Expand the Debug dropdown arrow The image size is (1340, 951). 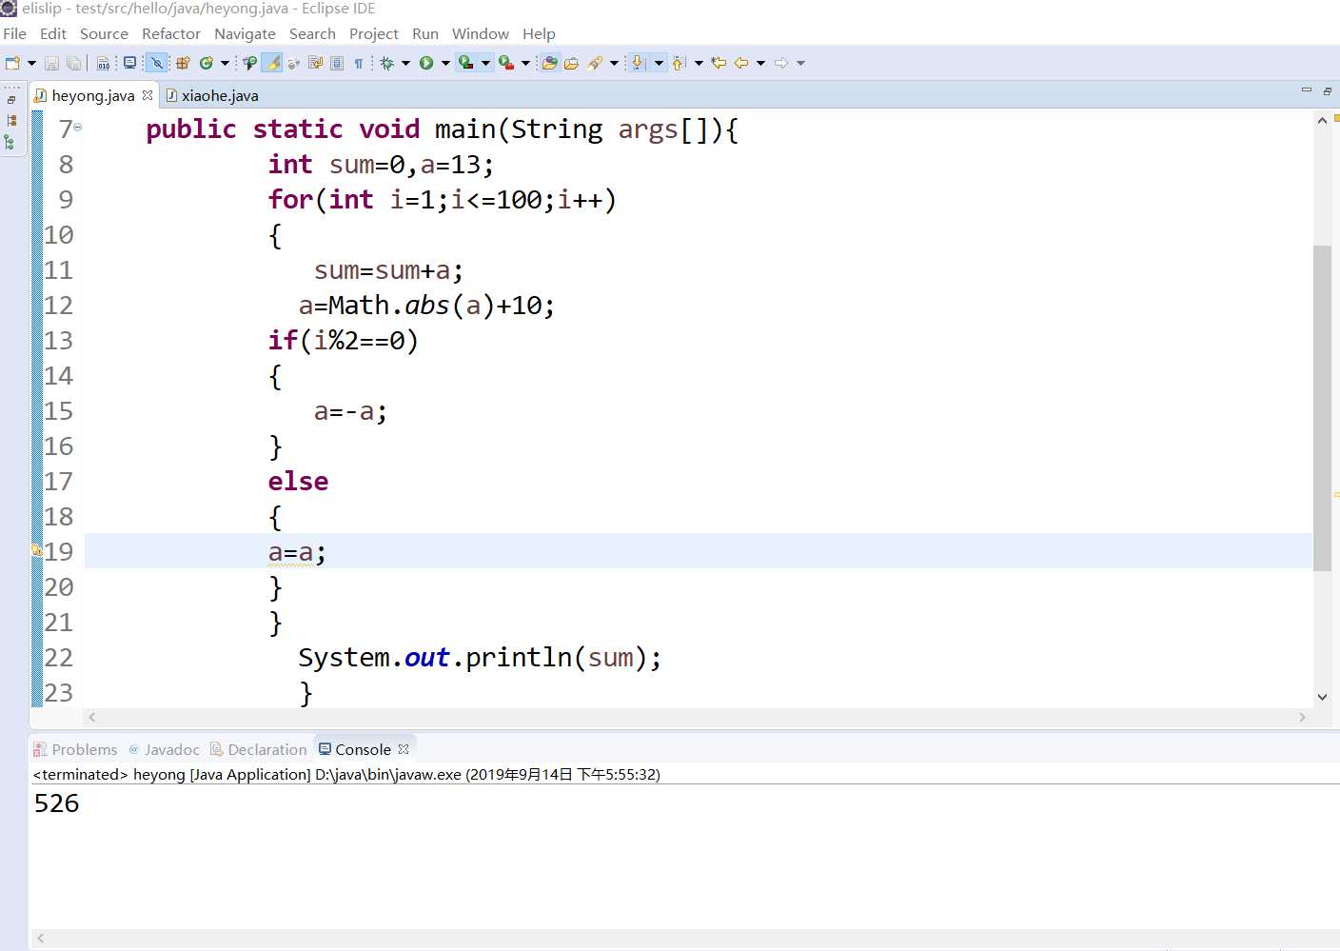pyautogui.click(x=405, y=63)
